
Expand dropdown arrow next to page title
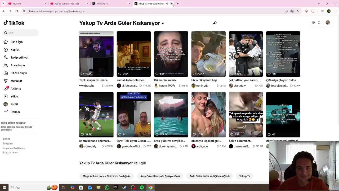[163, 23]
